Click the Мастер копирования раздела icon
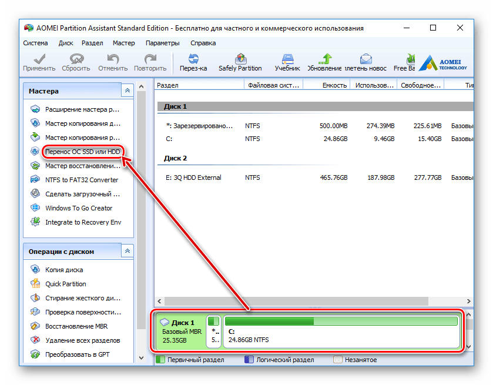The height and width of the screenshot is (385, 493). [35, 137]
